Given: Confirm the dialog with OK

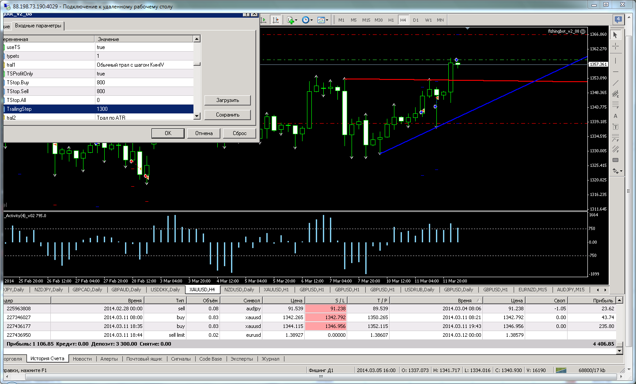Looking at the screenshot, I should point(168,133).
